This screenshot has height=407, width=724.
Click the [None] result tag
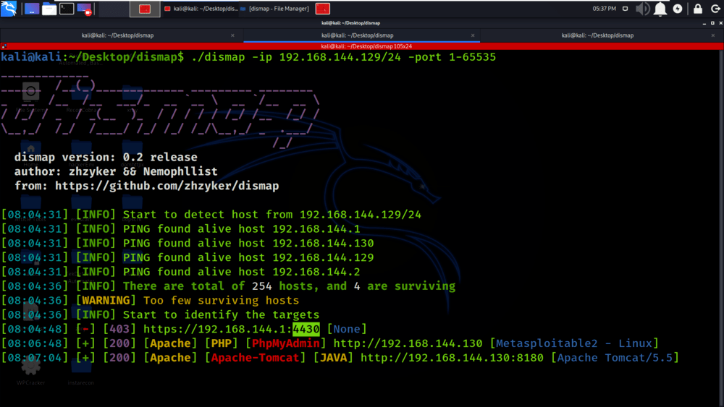click(347, 329)
